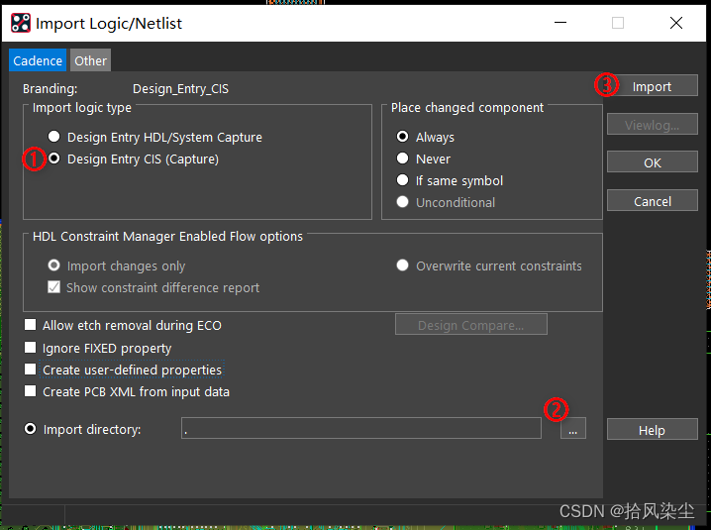Click the Viewlog... button
This screenshot has width=711, height=530.
[652, 125]
